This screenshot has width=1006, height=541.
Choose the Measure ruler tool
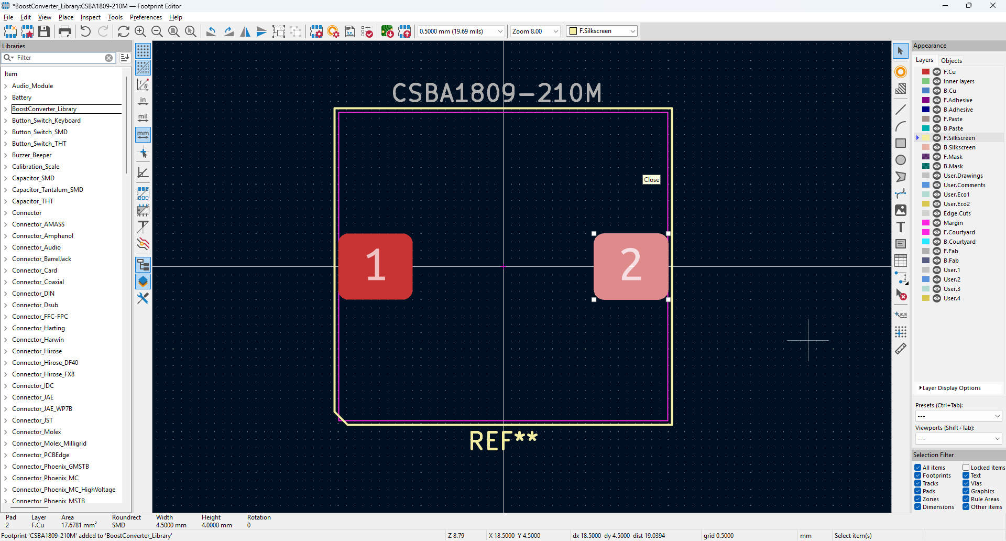pyautogui.click(x=900, y=349)
